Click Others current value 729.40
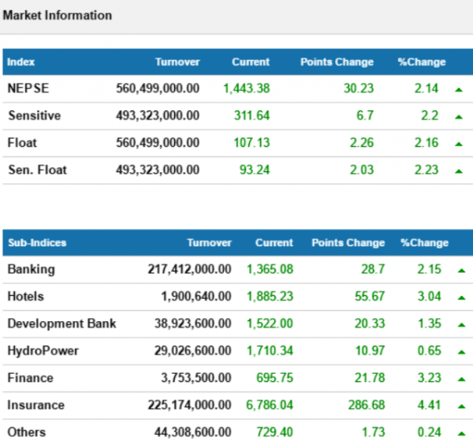The width and height of the screenshot is (473, 445). click(275, 432)
